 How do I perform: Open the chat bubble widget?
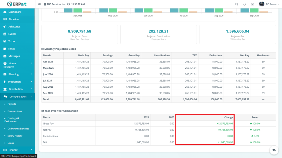(x=274, y=150)
